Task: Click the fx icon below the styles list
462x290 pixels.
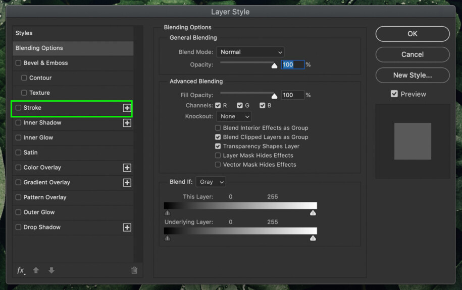Action: (x=21, y=270)
